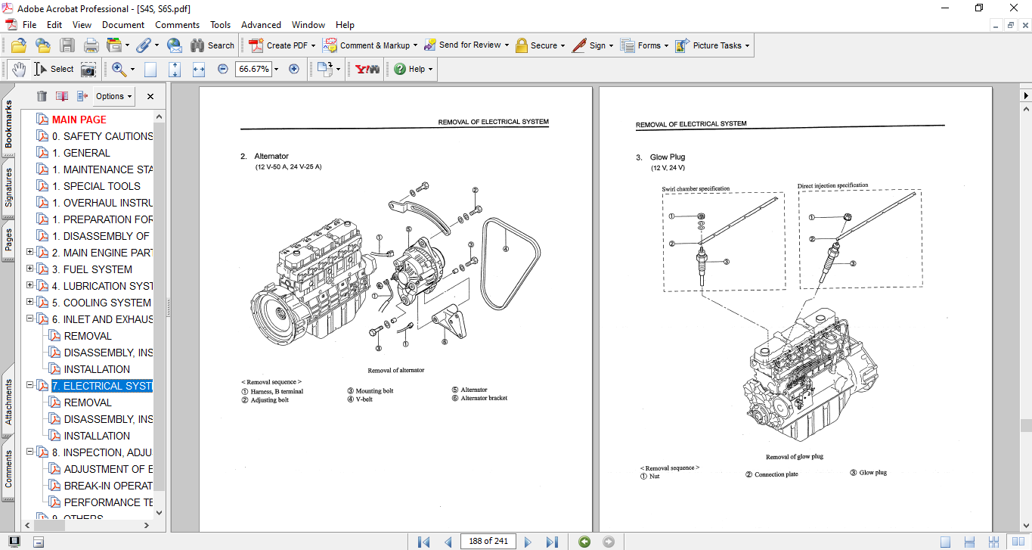Expand the 3. FUEL SYSTEM bookmark
This screenshot has width=1032, height=550.
(30, 269)
